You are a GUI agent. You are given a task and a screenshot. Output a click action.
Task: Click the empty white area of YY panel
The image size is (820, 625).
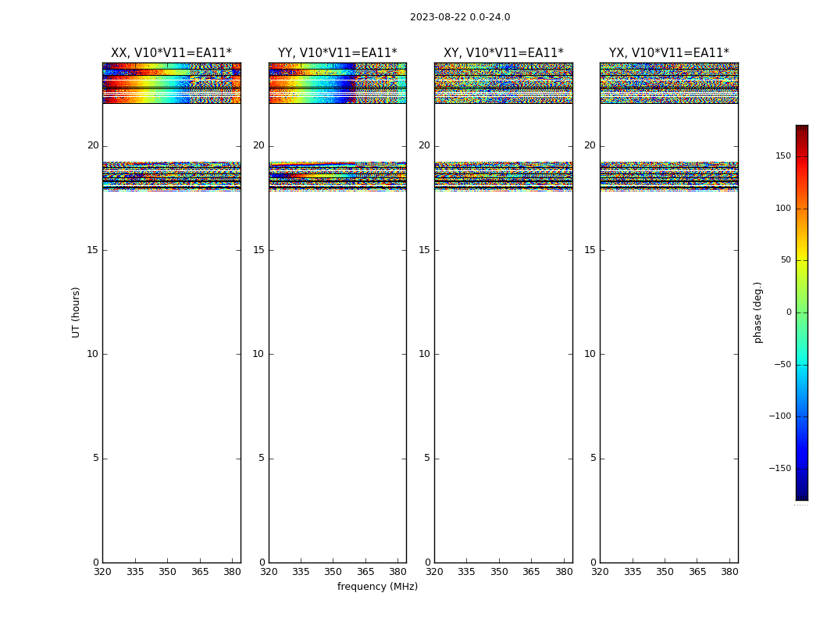pos(337,377)
